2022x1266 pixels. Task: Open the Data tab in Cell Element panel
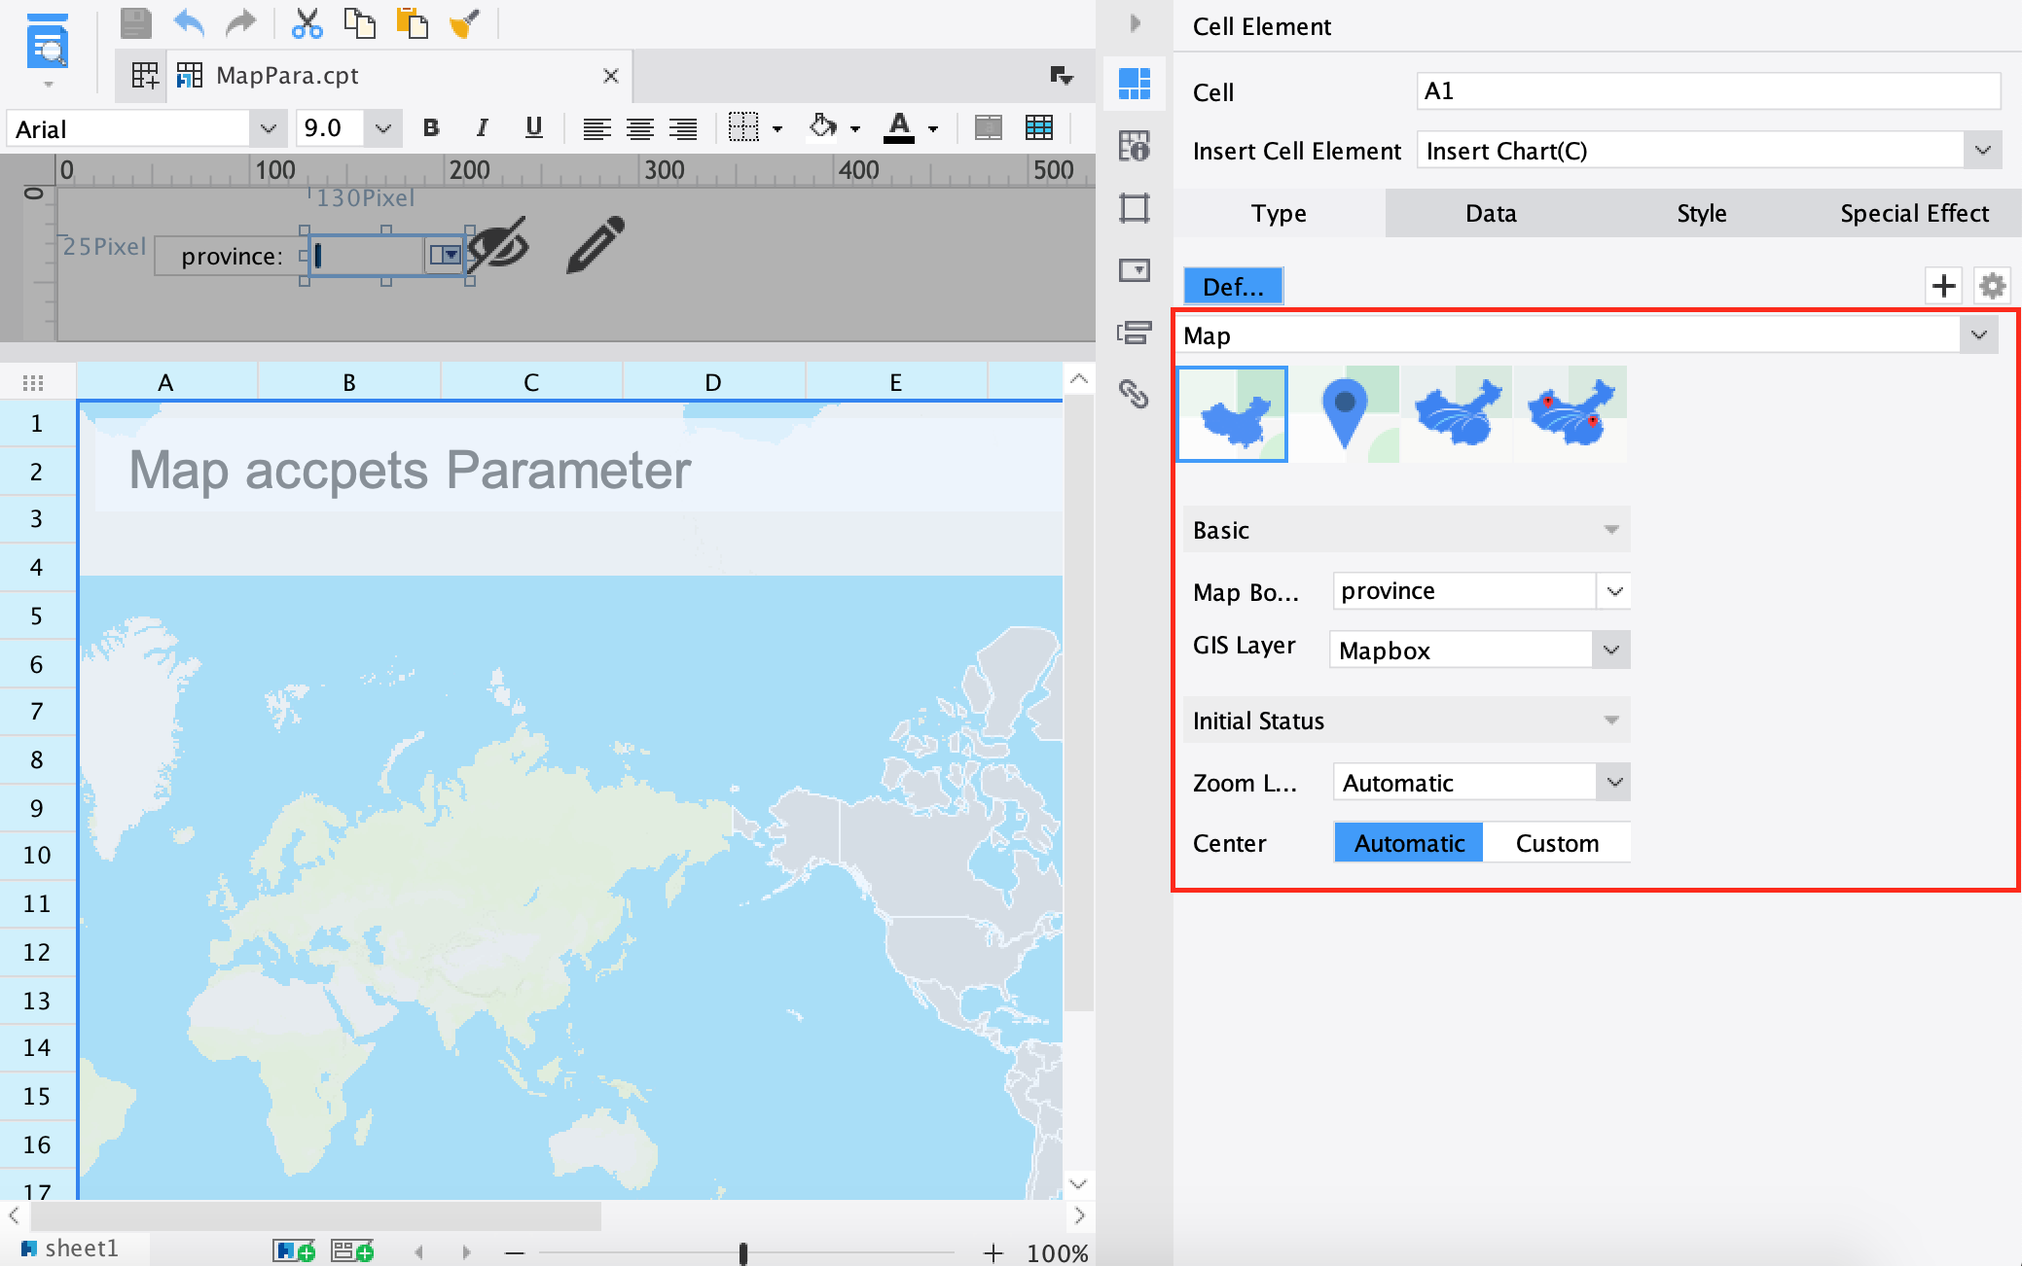click(1491, 213)
